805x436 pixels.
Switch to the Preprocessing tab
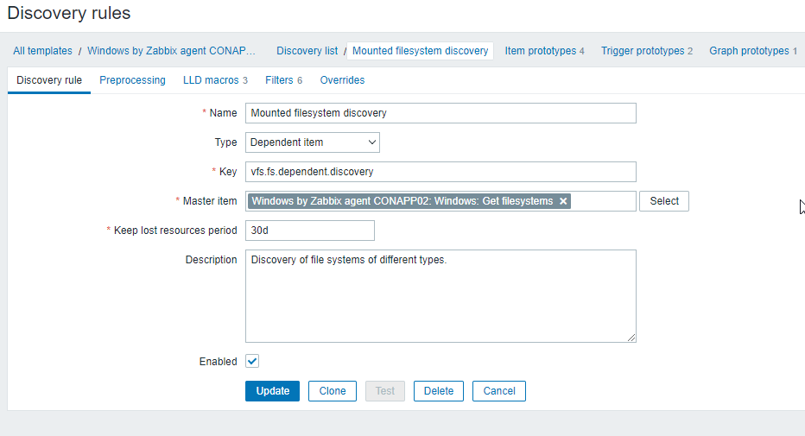(x=132, y=80)
